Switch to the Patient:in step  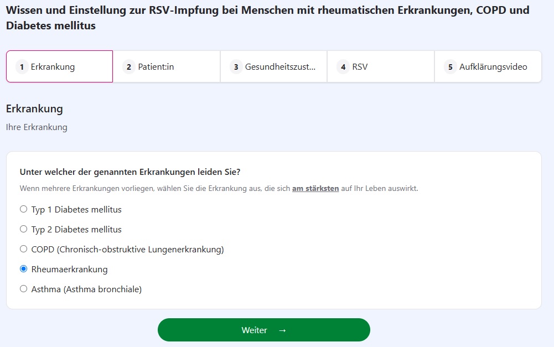point(167,66)
